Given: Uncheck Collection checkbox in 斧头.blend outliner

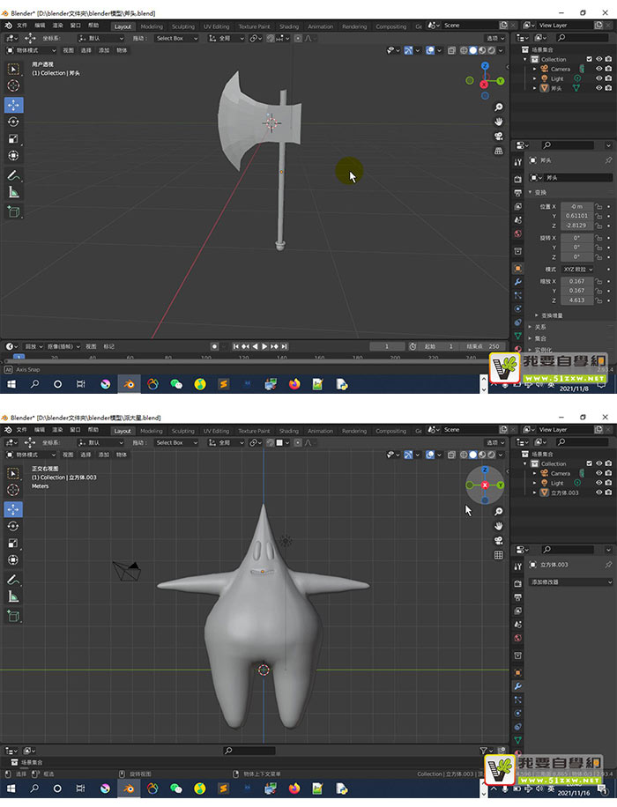Looking at the screenshot, I should pyautogui.click(x=589, y=59).
